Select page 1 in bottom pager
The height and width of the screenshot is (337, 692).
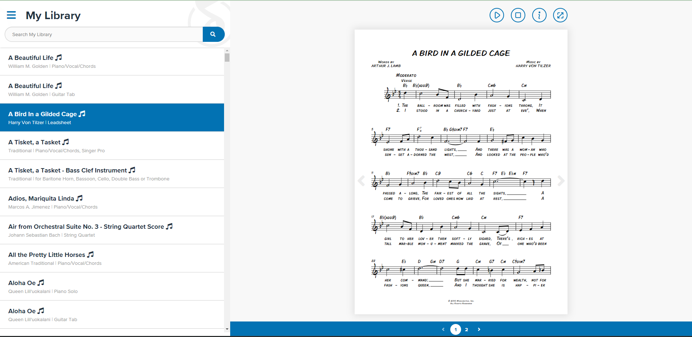(456, 329)
